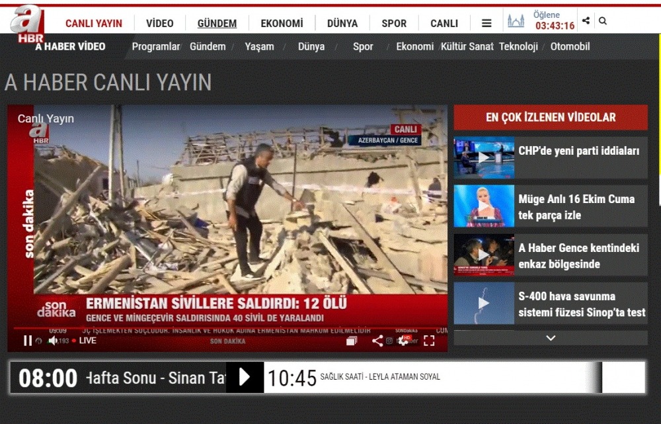Open the hamburger menu in the top bar

coord(486,23)
